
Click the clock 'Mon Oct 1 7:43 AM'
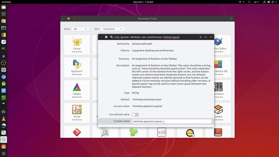(x=143, y=2)
